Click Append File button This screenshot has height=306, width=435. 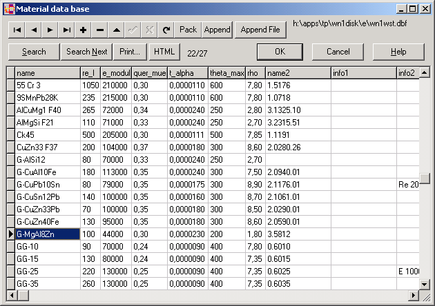(x=260, y=30)
